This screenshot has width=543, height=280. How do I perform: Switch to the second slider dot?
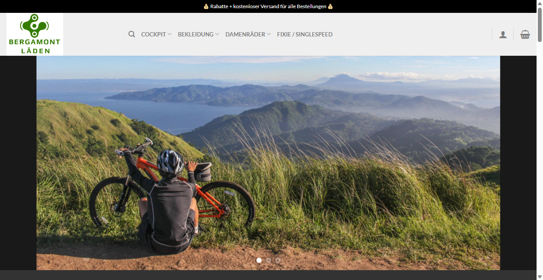(x=268, y=260)
